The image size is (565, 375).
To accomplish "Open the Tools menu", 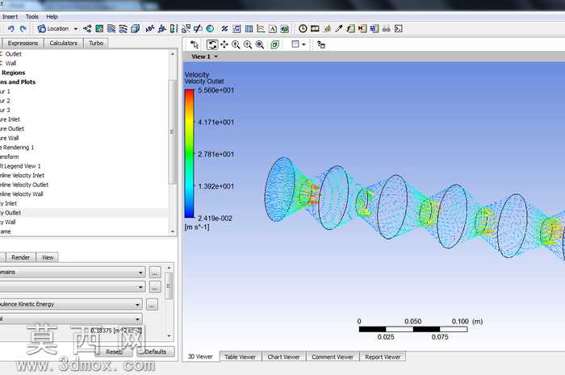I will point(31,17).
